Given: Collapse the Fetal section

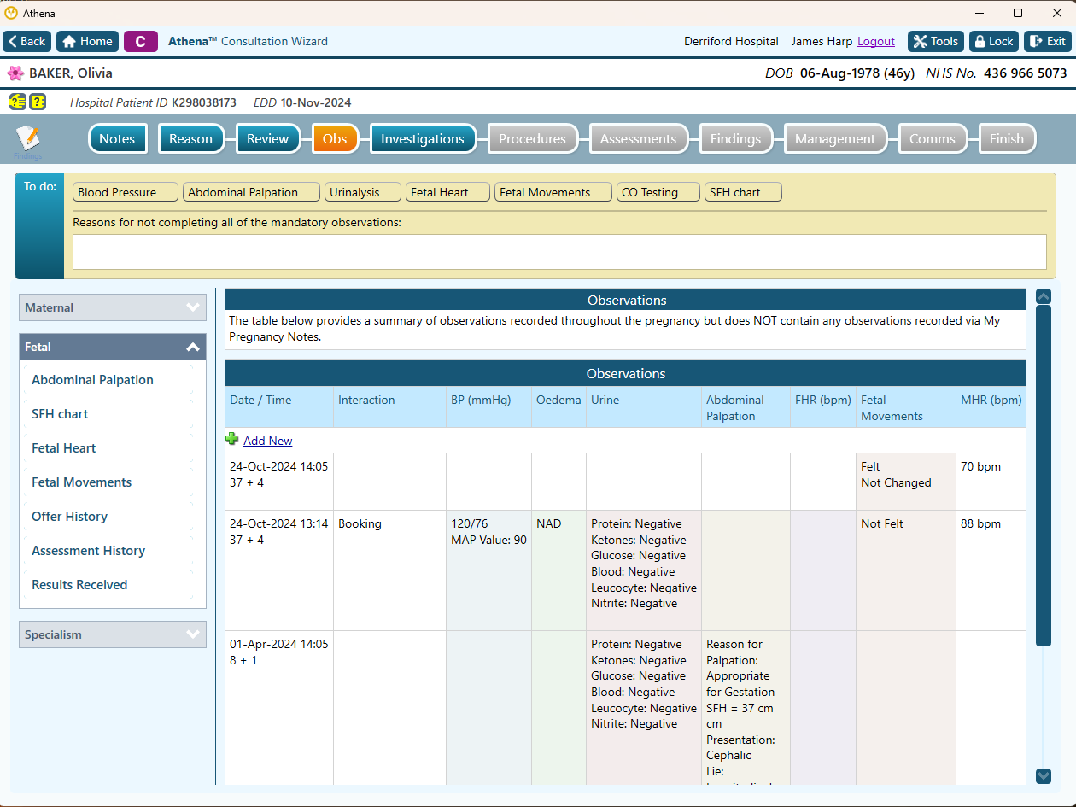Looking at the screenshot, I should (x=113, y=347).
